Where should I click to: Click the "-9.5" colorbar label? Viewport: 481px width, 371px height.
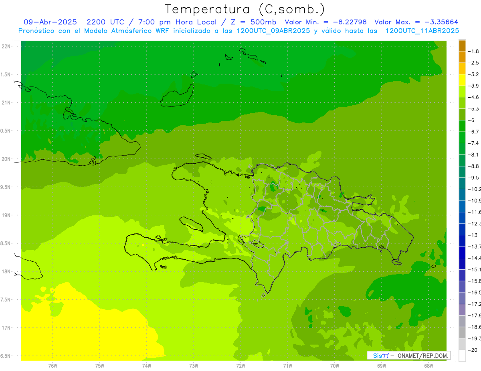tap(473, 178)
